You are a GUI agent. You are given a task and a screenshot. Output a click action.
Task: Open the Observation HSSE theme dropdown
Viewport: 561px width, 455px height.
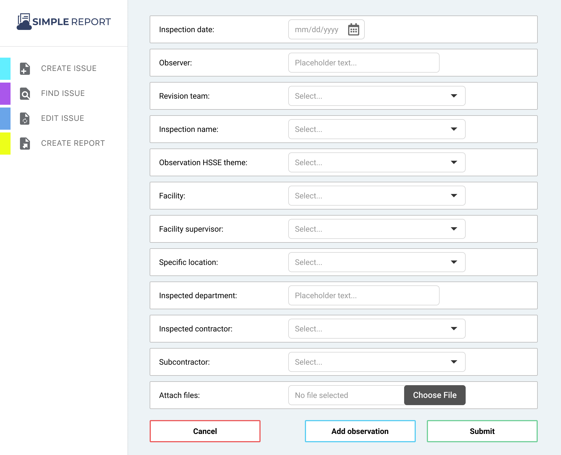pos(376,162)
